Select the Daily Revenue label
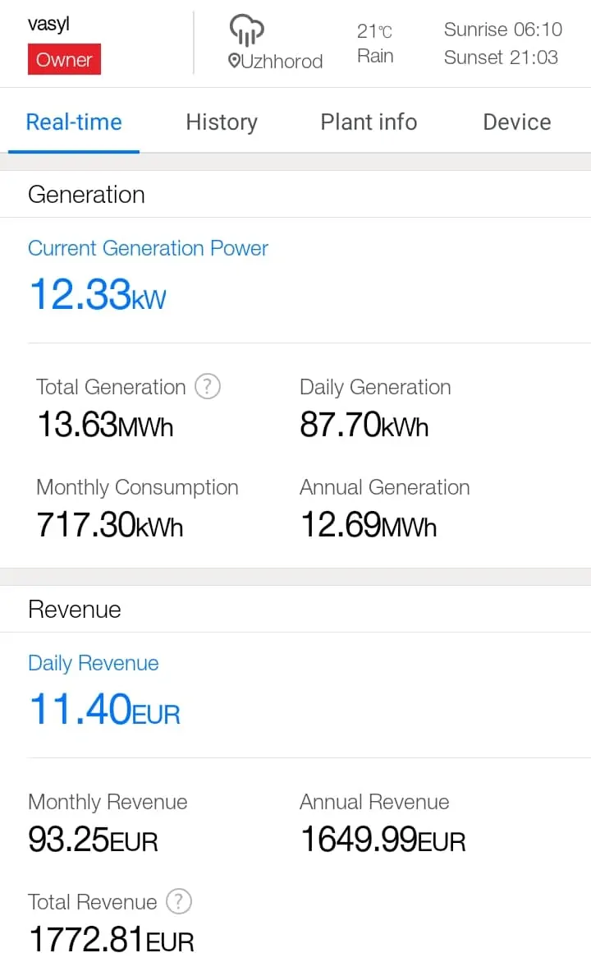This screenshot has width=591, height=976. pyautogui.click(x=94, y=663)
